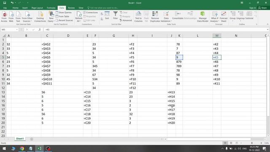Click Subtotal icon
Image resolution: width=270 pixels, height=152 pixels.
249,16
